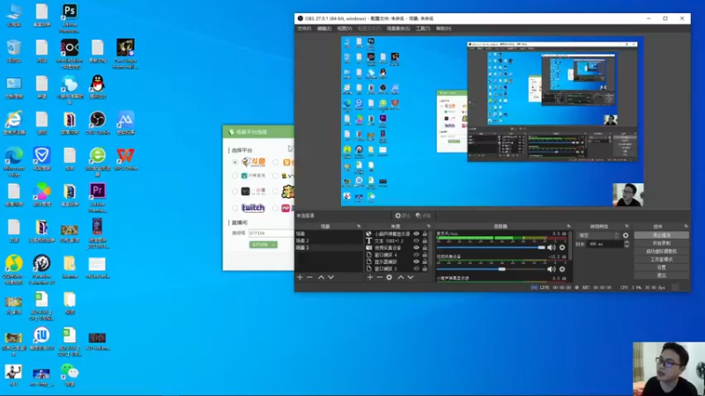Open transition properties gear icon
705x396 pixels.
click(626, 235)
